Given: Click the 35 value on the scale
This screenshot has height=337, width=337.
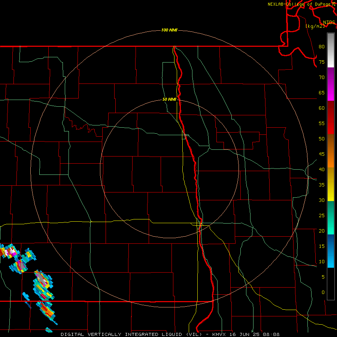Looking at the screenshot, I should point(322,185).
